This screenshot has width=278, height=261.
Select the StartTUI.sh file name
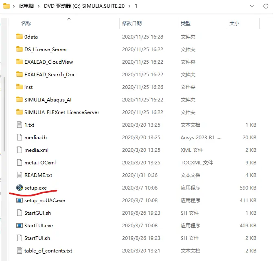click(x=37, y=238)
